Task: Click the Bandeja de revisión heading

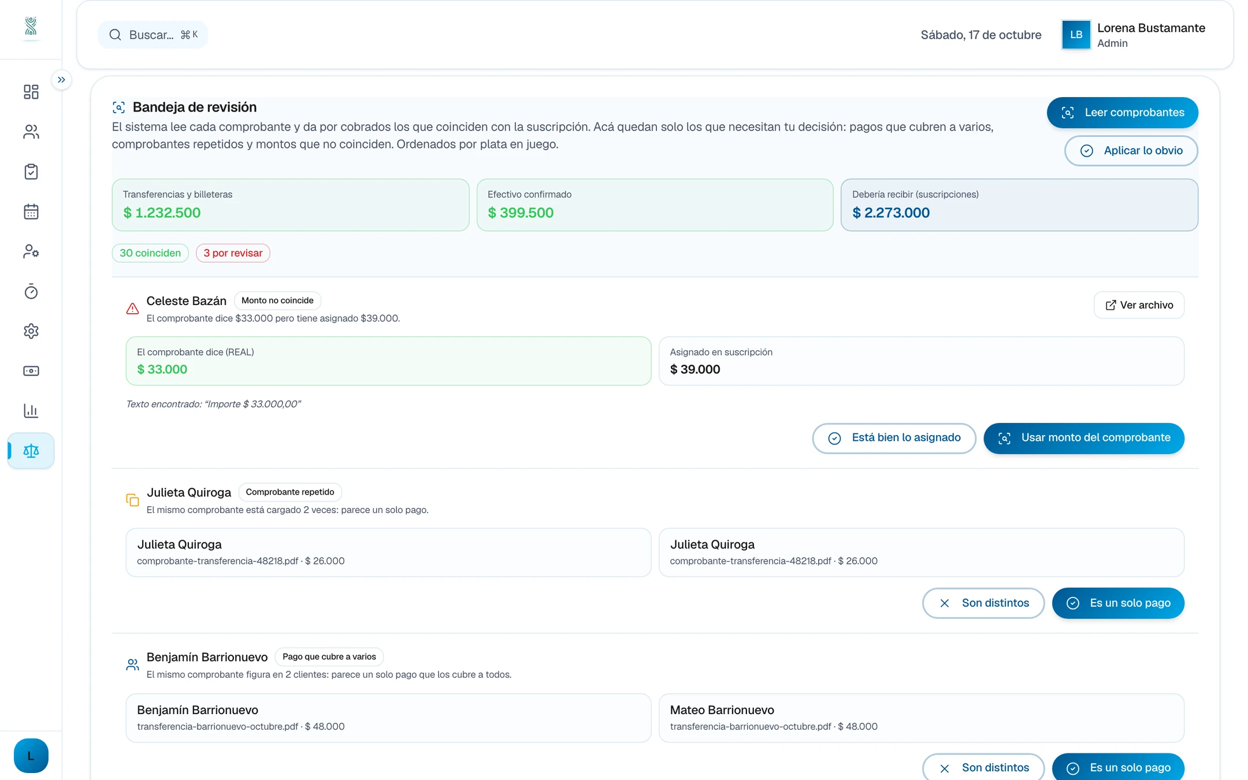Action: 195,107
